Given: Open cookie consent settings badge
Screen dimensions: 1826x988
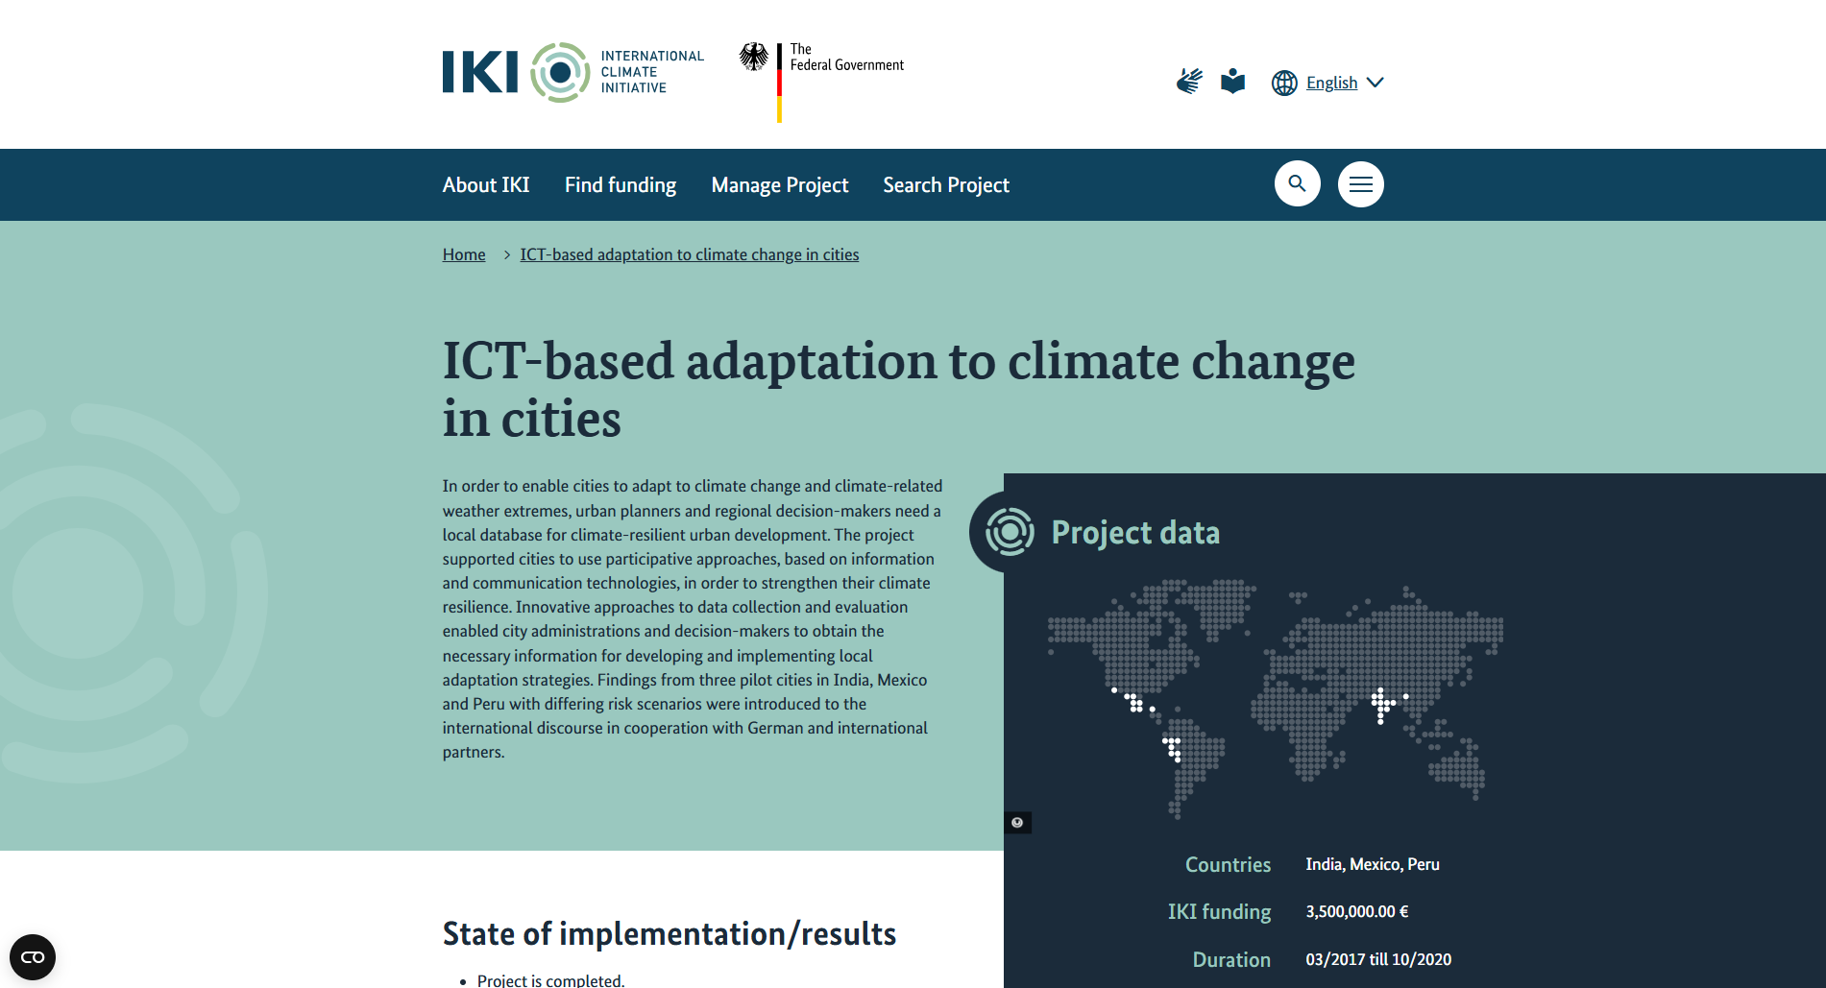Looking at the screenshot, I should tap(33, 957).
